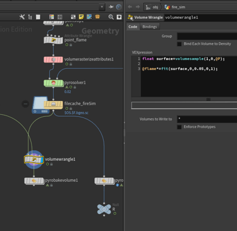Screen dimensions: 237x231
Task: Click the empty field below the VEX editor
Action: click(x=184, y=105)
